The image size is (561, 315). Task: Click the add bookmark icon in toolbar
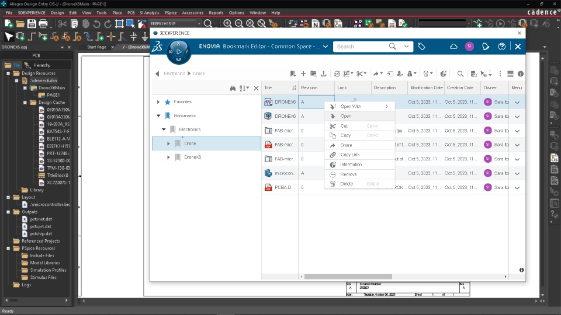[x=293, y=73]
